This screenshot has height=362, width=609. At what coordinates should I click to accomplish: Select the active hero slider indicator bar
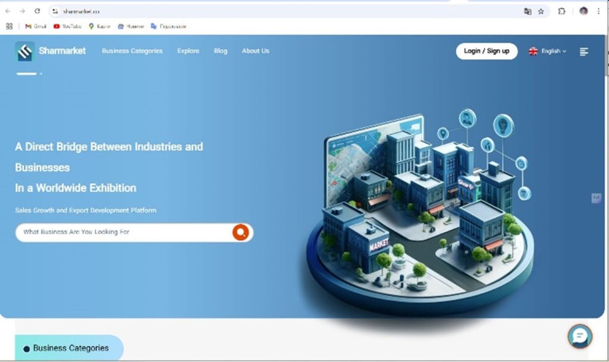pyautogui.click(x=27, y=74)
